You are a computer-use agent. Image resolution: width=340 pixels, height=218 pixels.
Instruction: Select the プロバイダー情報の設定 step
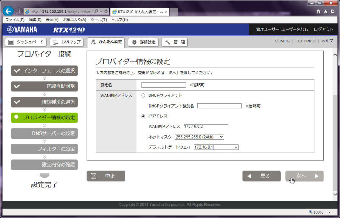coord(45,118)
